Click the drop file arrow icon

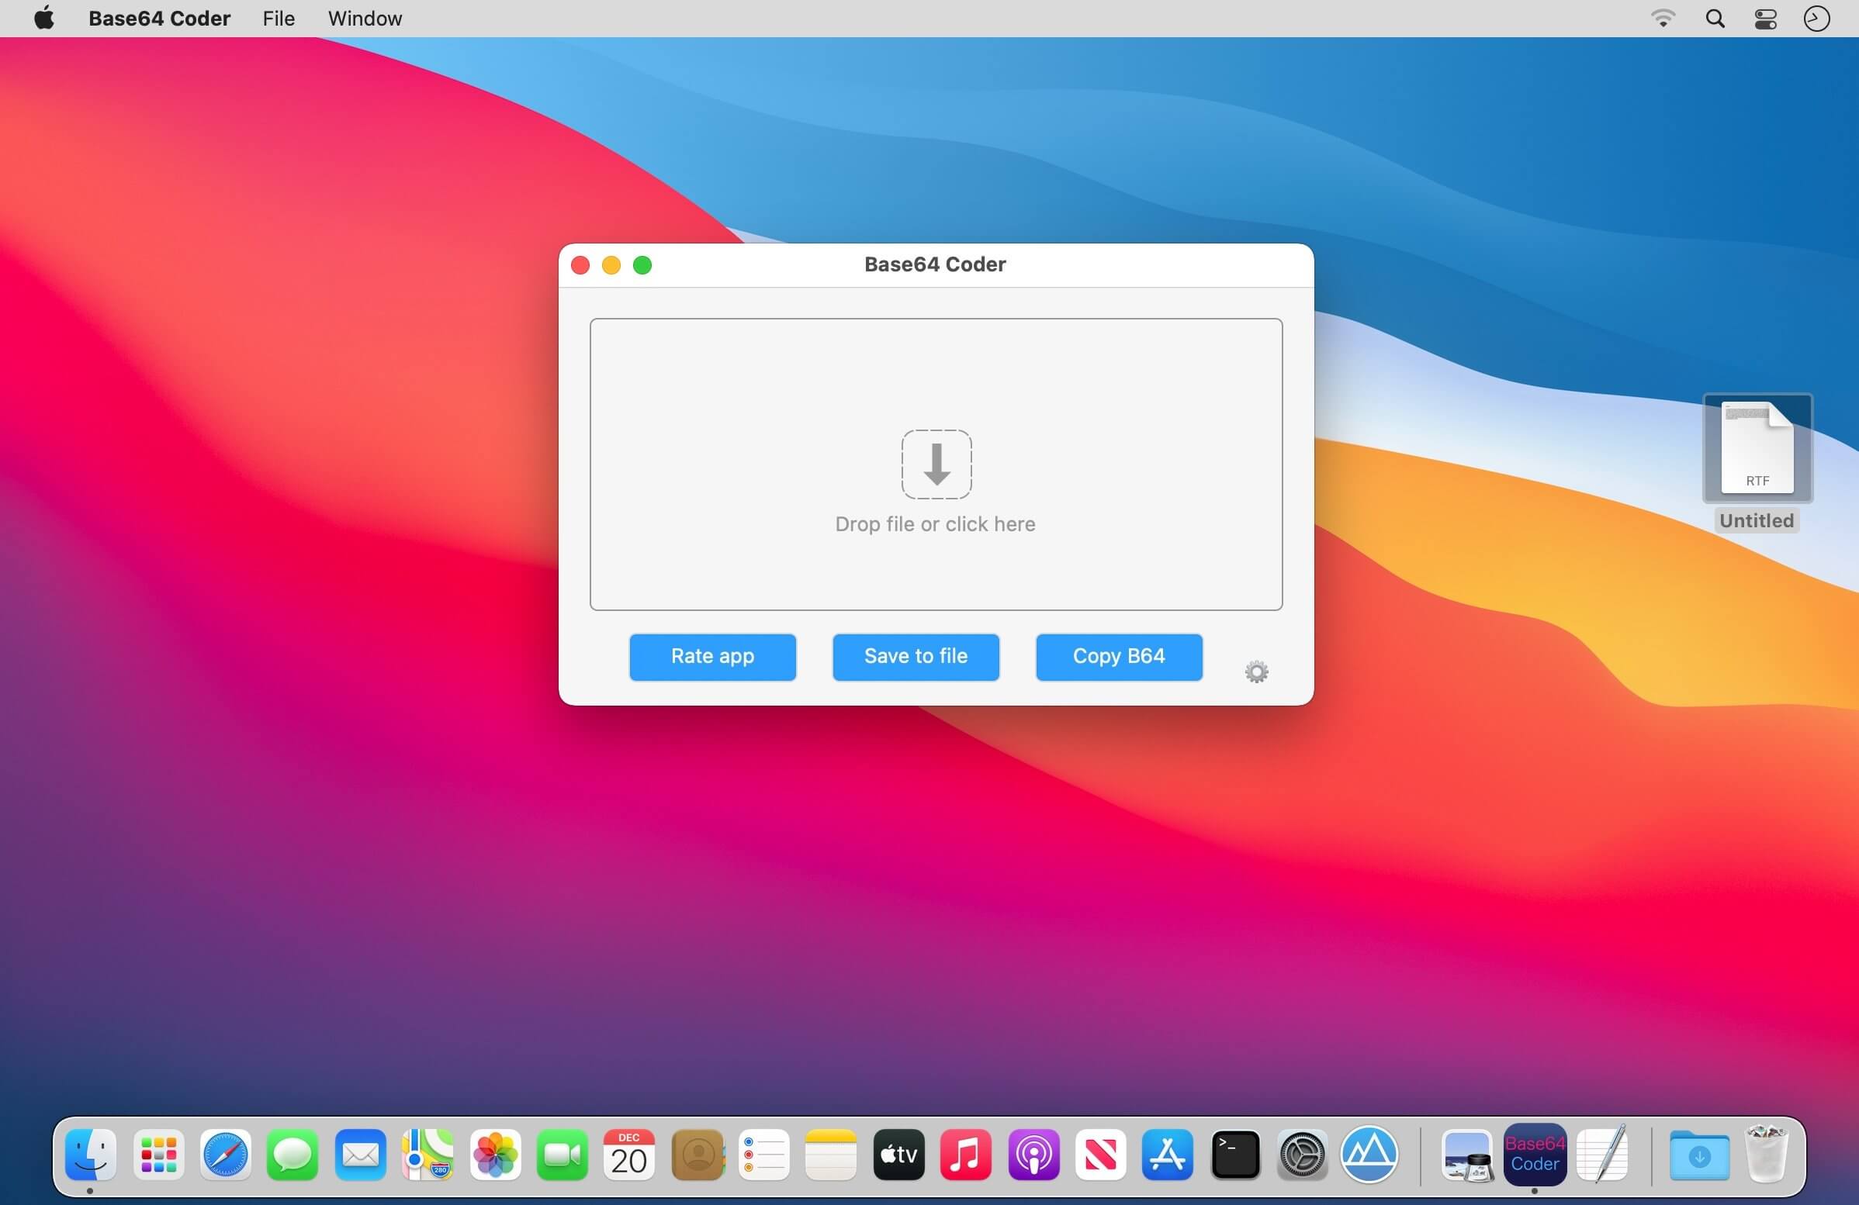(x=936, y=464)
